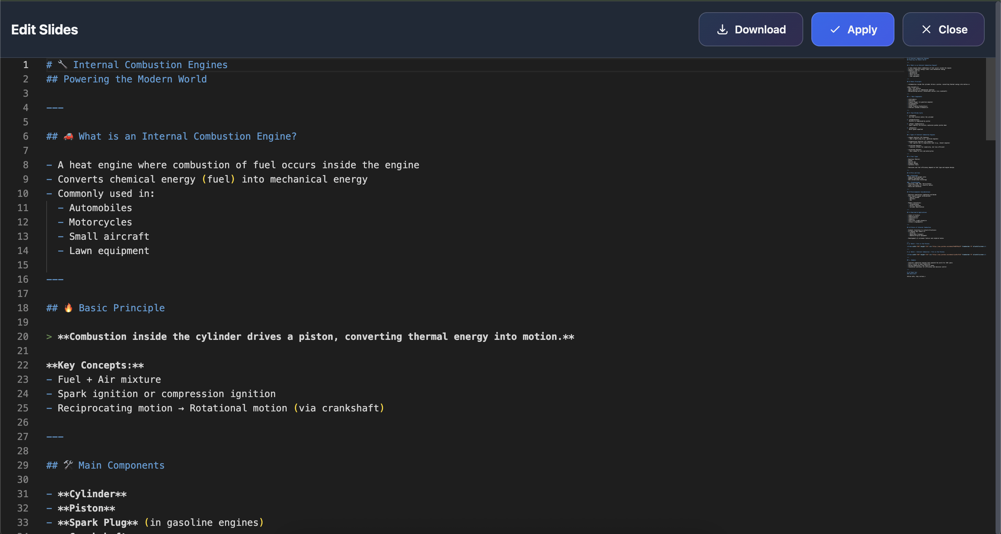Click the X icon on Close
This screenshot has height=534, width=1001.
click(x=926, y=30)
